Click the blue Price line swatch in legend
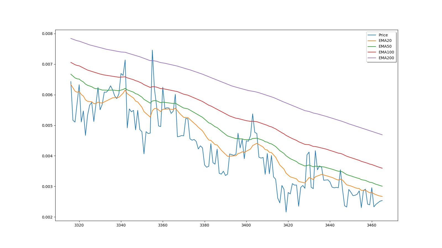Screen dimensions: 442x248 pos(372,35)
